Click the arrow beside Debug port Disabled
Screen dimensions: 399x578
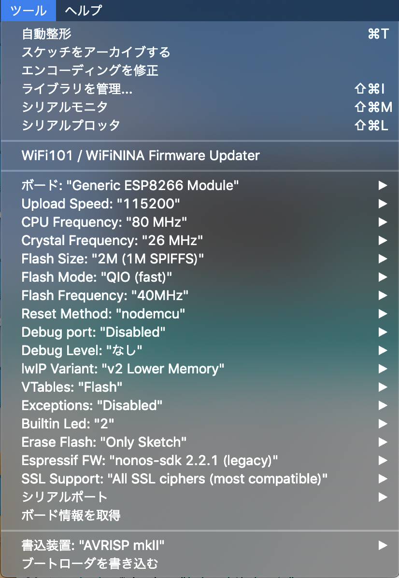click(x=383, y=332)
